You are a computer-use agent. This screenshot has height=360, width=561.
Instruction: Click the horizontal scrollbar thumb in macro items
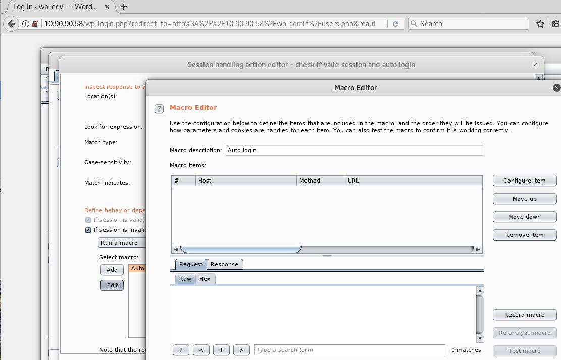click(241, 249)
